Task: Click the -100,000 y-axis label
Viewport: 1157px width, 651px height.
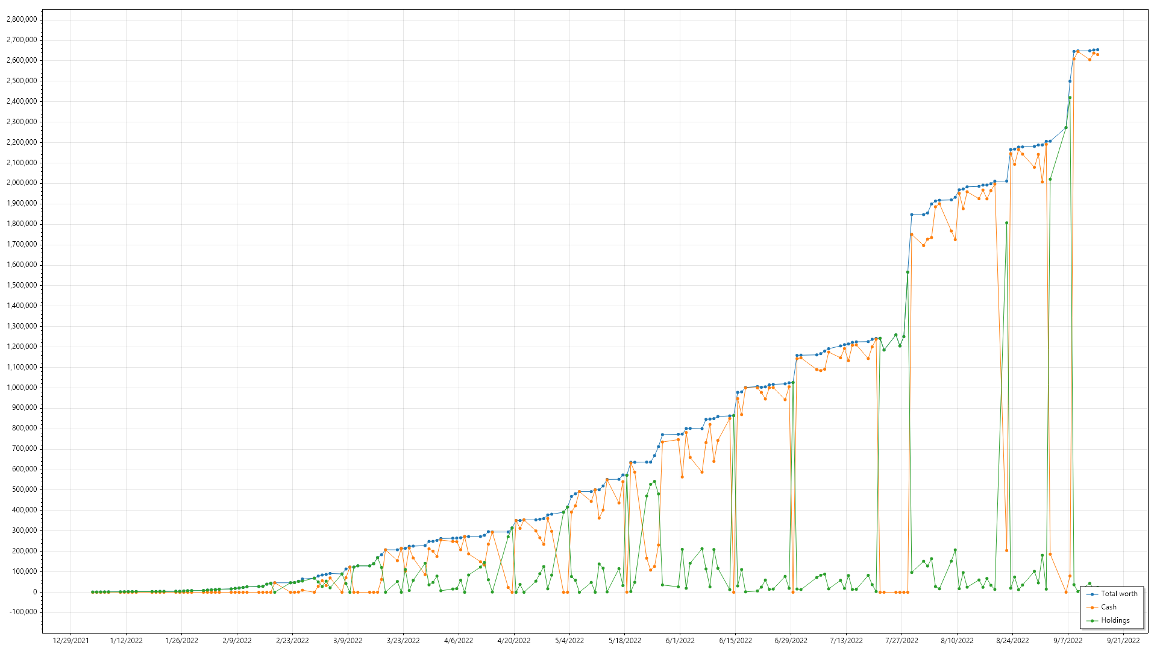Action: click(x=23, y=612)
